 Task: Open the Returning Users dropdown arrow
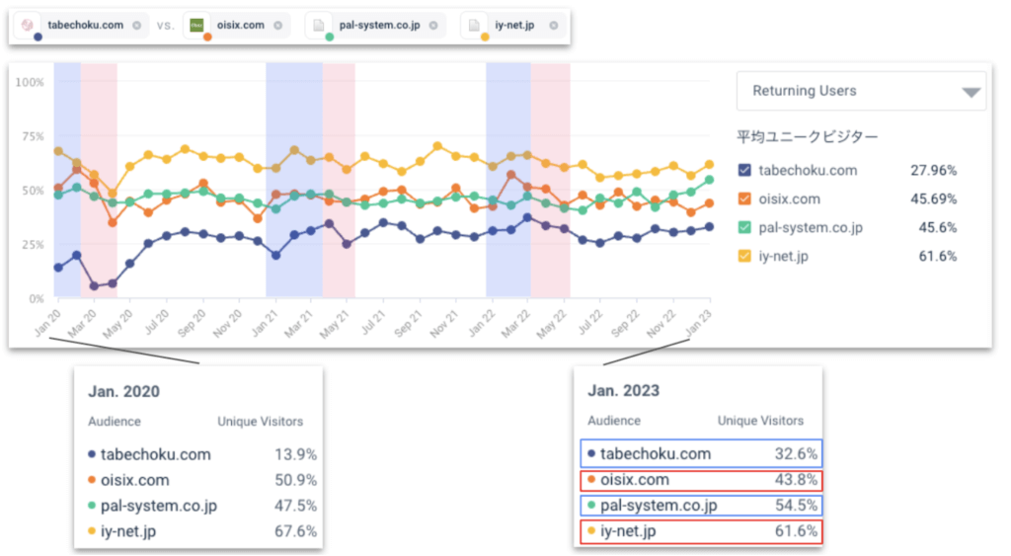[972, 92]
